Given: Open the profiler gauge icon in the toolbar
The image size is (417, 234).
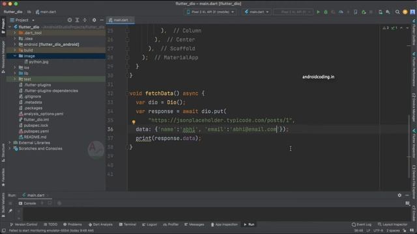Looking at the screenshot, I should [x=341, y=12].
